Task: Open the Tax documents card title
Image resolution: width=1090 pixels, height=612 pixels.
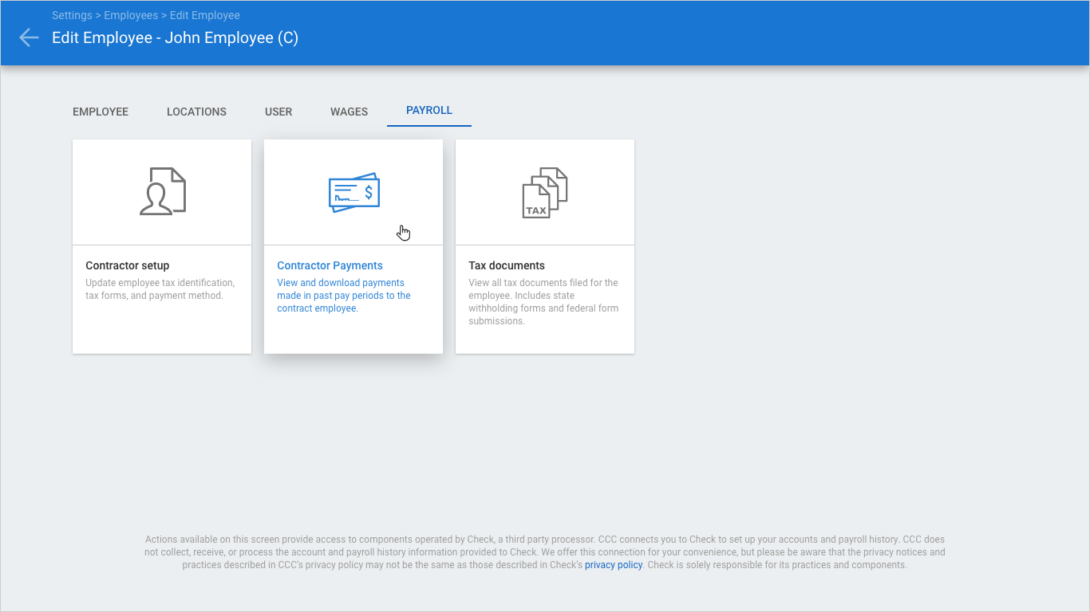Action: (x=507, y=265)
